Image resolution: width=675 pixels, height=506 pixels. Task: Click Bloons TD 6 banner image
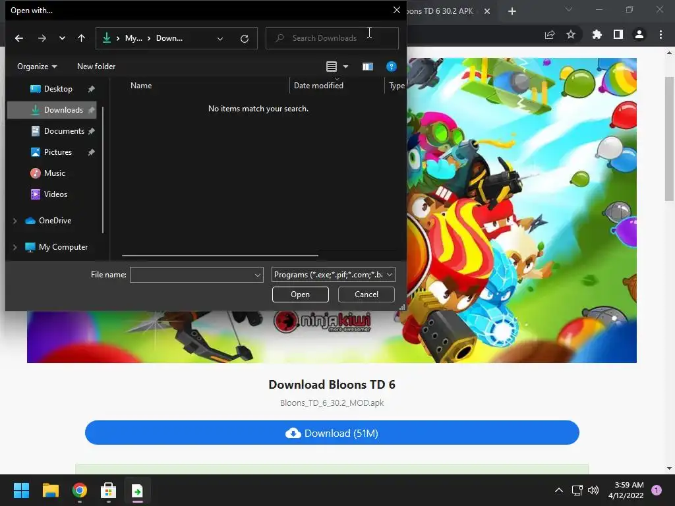pos(522,210)
